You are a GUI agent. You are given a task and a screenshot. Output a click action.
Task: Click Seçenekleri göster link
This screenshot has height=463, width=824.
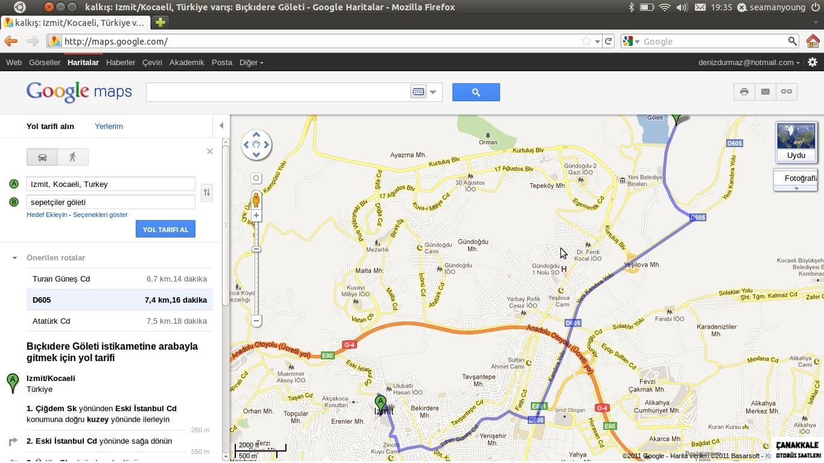coord(100,215)
